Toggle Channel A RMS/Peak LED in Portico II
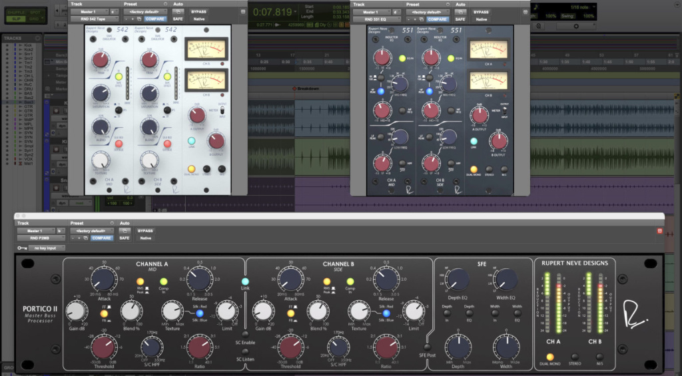Viewport: 682px width, 376px height. [140, 282]
